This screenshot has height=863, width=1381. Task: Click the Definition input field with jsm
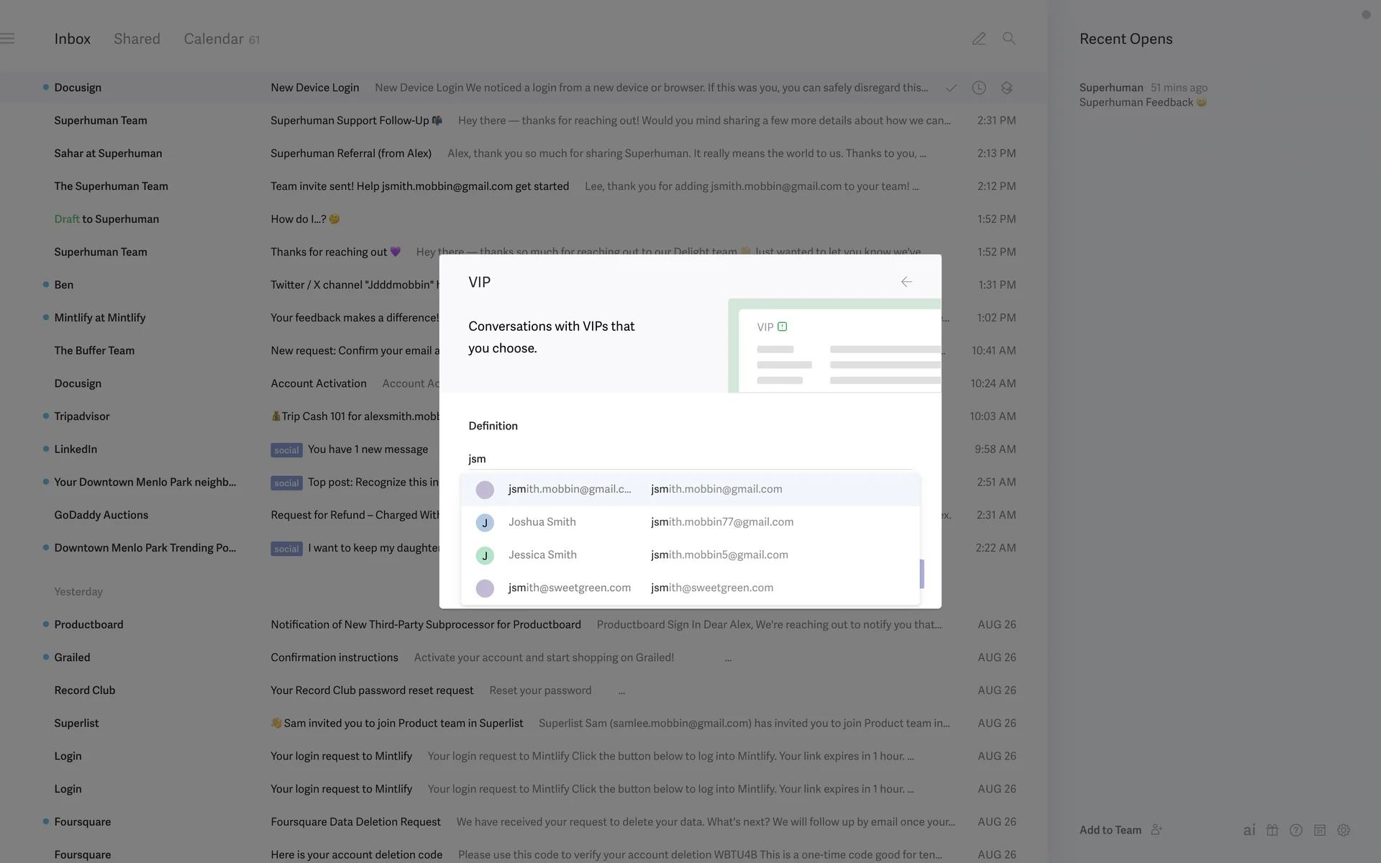click(x=689, y=459)
